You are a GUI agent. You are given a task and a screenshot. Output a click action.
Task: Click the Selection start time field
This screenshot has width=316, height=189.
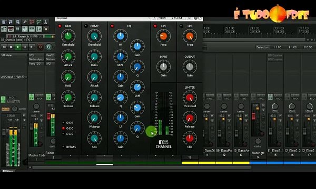coord(277,47)
